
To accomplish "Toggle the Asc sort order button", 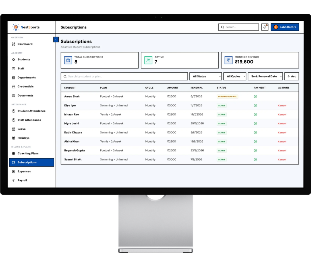I will [x=292, y=76].
